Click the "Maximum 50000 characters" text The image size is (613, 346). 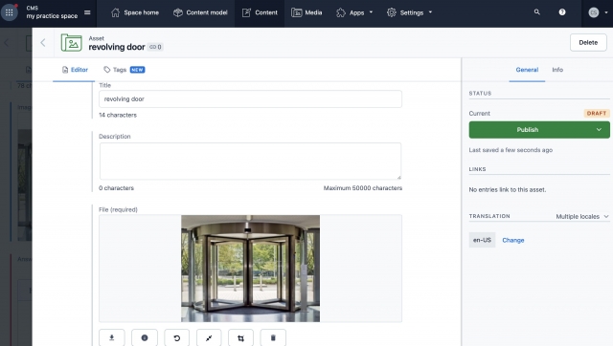pos(363,188)
